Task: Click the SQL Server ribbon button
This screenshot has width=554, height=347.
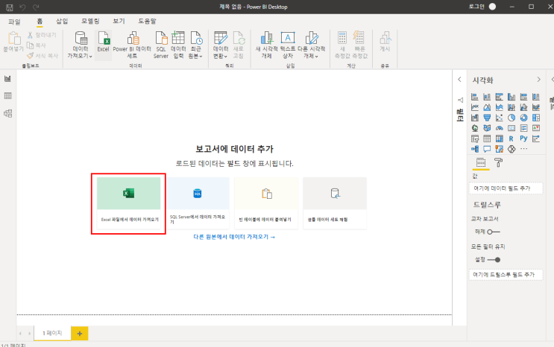Action: pos(161,45)
